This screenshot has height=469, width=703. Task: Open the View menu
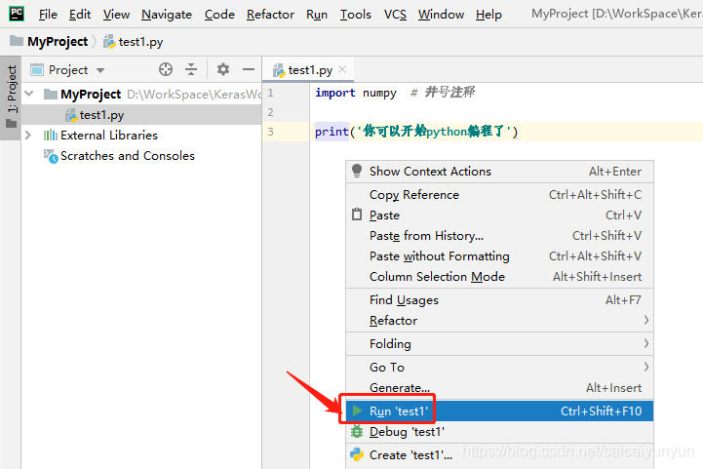(116, 15)
